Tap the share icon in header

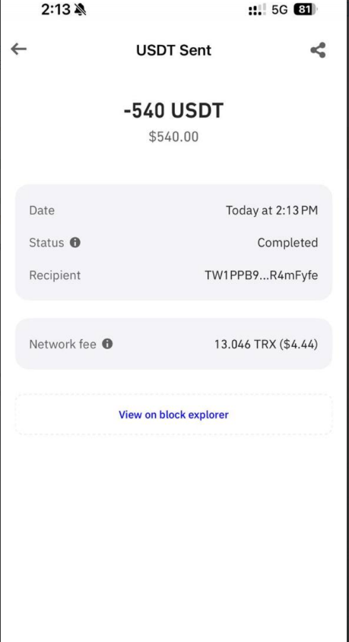click(318, 50)
